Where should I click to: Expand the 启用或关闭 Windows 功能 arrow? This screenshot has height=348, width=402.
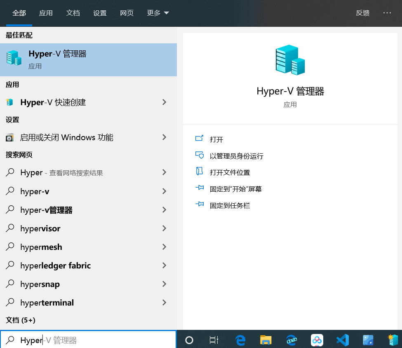[165, 137]
